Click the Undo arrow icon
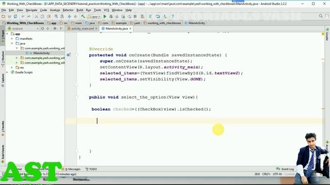Screen dimensions: 330x185 [x=23, y=16]
